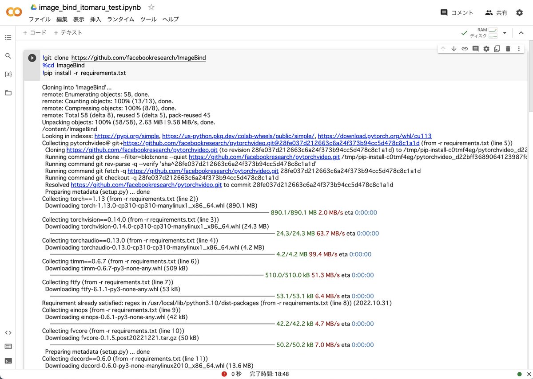Click the green connected checkmark

click(464, 33)
